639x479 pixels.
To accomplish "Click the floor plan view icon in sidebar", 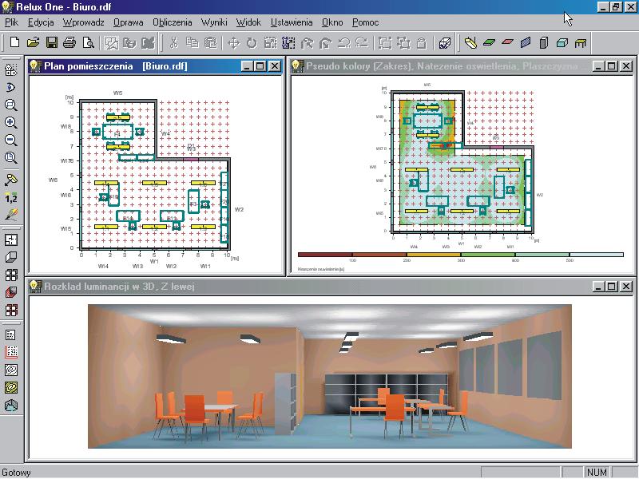I will point(11,239).
